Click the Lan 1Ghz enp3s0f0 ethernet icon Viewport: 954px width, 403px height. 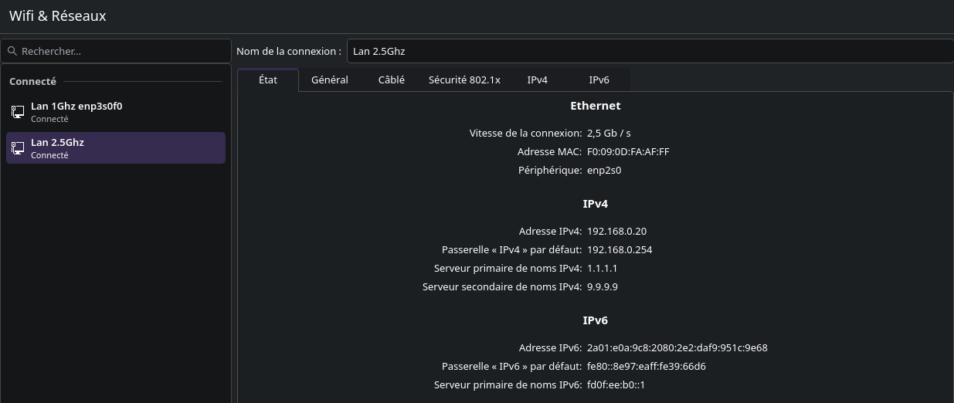18,112
